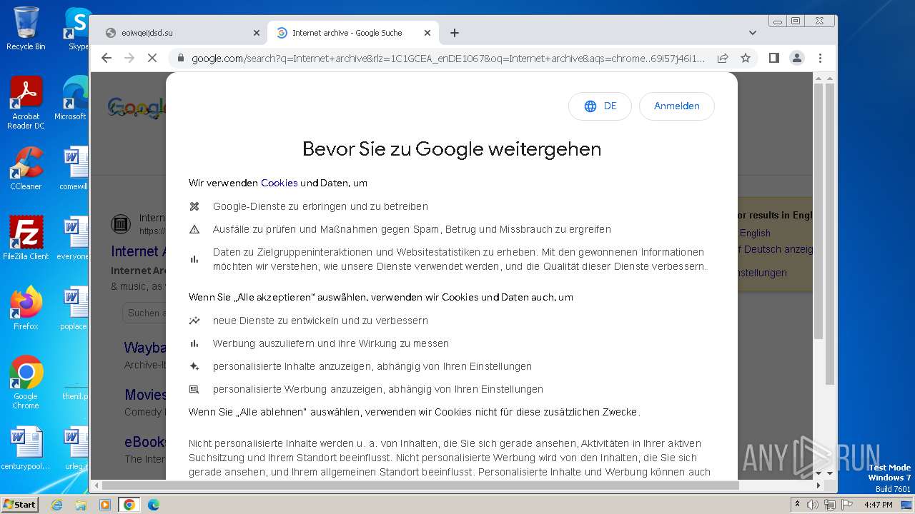Bookmark this page with star icon
The height and width of the screenshot is (514, 915).
(746, 58)
